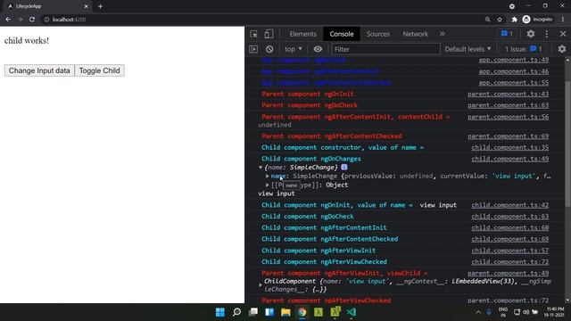
Task: Open app.component.ts:46 source link
Action: pyautogui.click(x=514, y=71)
